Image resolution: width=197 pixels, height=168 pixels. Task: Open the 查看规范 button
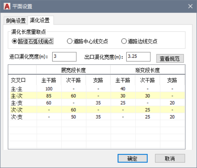170,58
